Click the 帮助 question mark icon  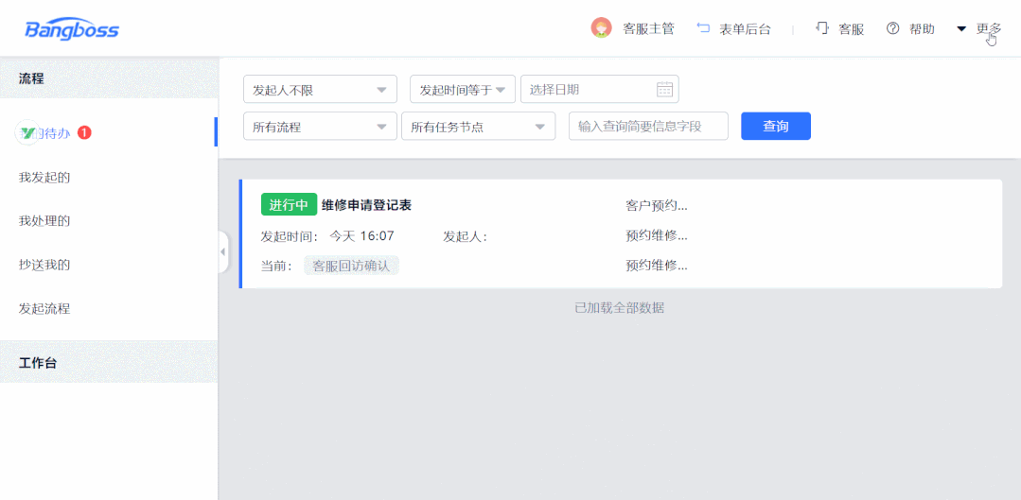tap(892, 28)
